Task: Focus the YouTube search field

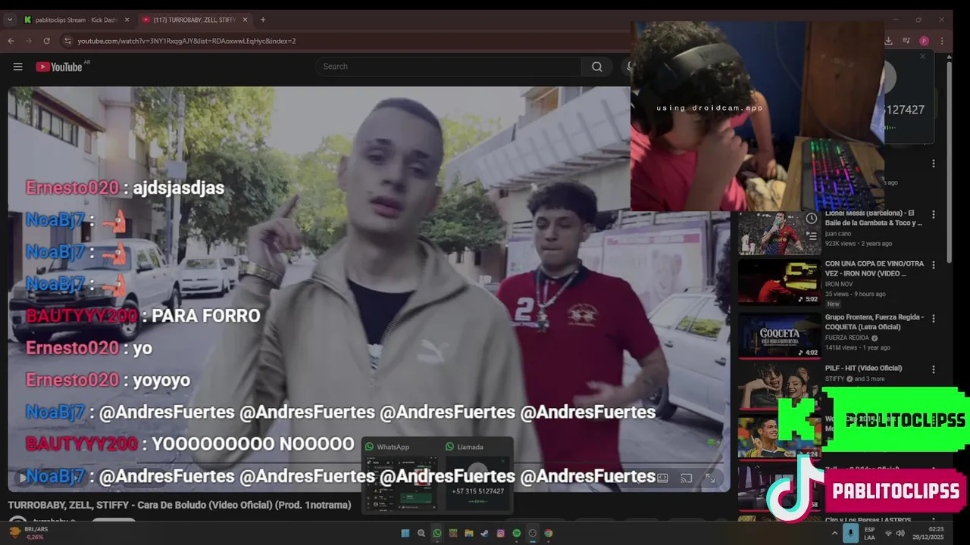Action: coord(449,67)
